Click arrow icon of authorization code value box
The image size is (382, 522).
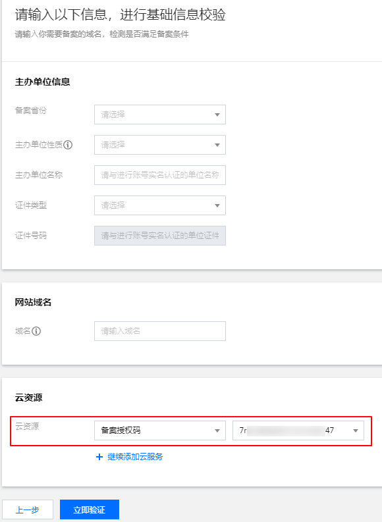tap(356, 431)
